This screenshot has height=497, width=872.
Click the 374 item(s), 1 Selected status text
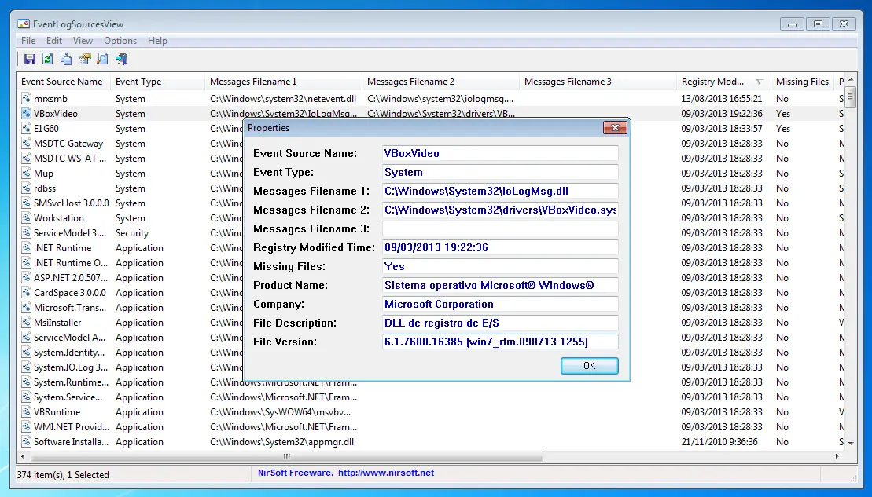[x=63, y=475]
